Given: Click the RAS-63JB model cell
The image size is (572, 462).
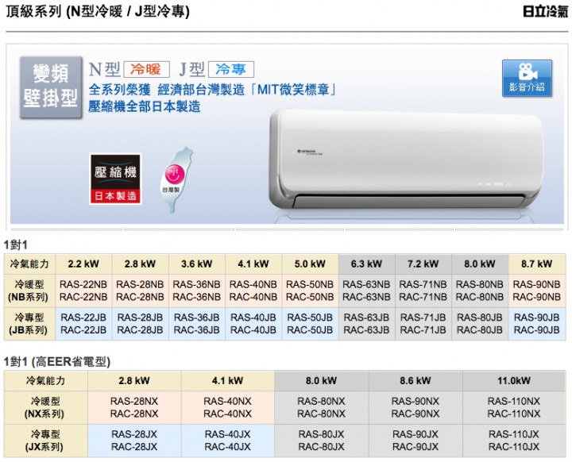Looking at the screenshot, I should pos(366,324).
